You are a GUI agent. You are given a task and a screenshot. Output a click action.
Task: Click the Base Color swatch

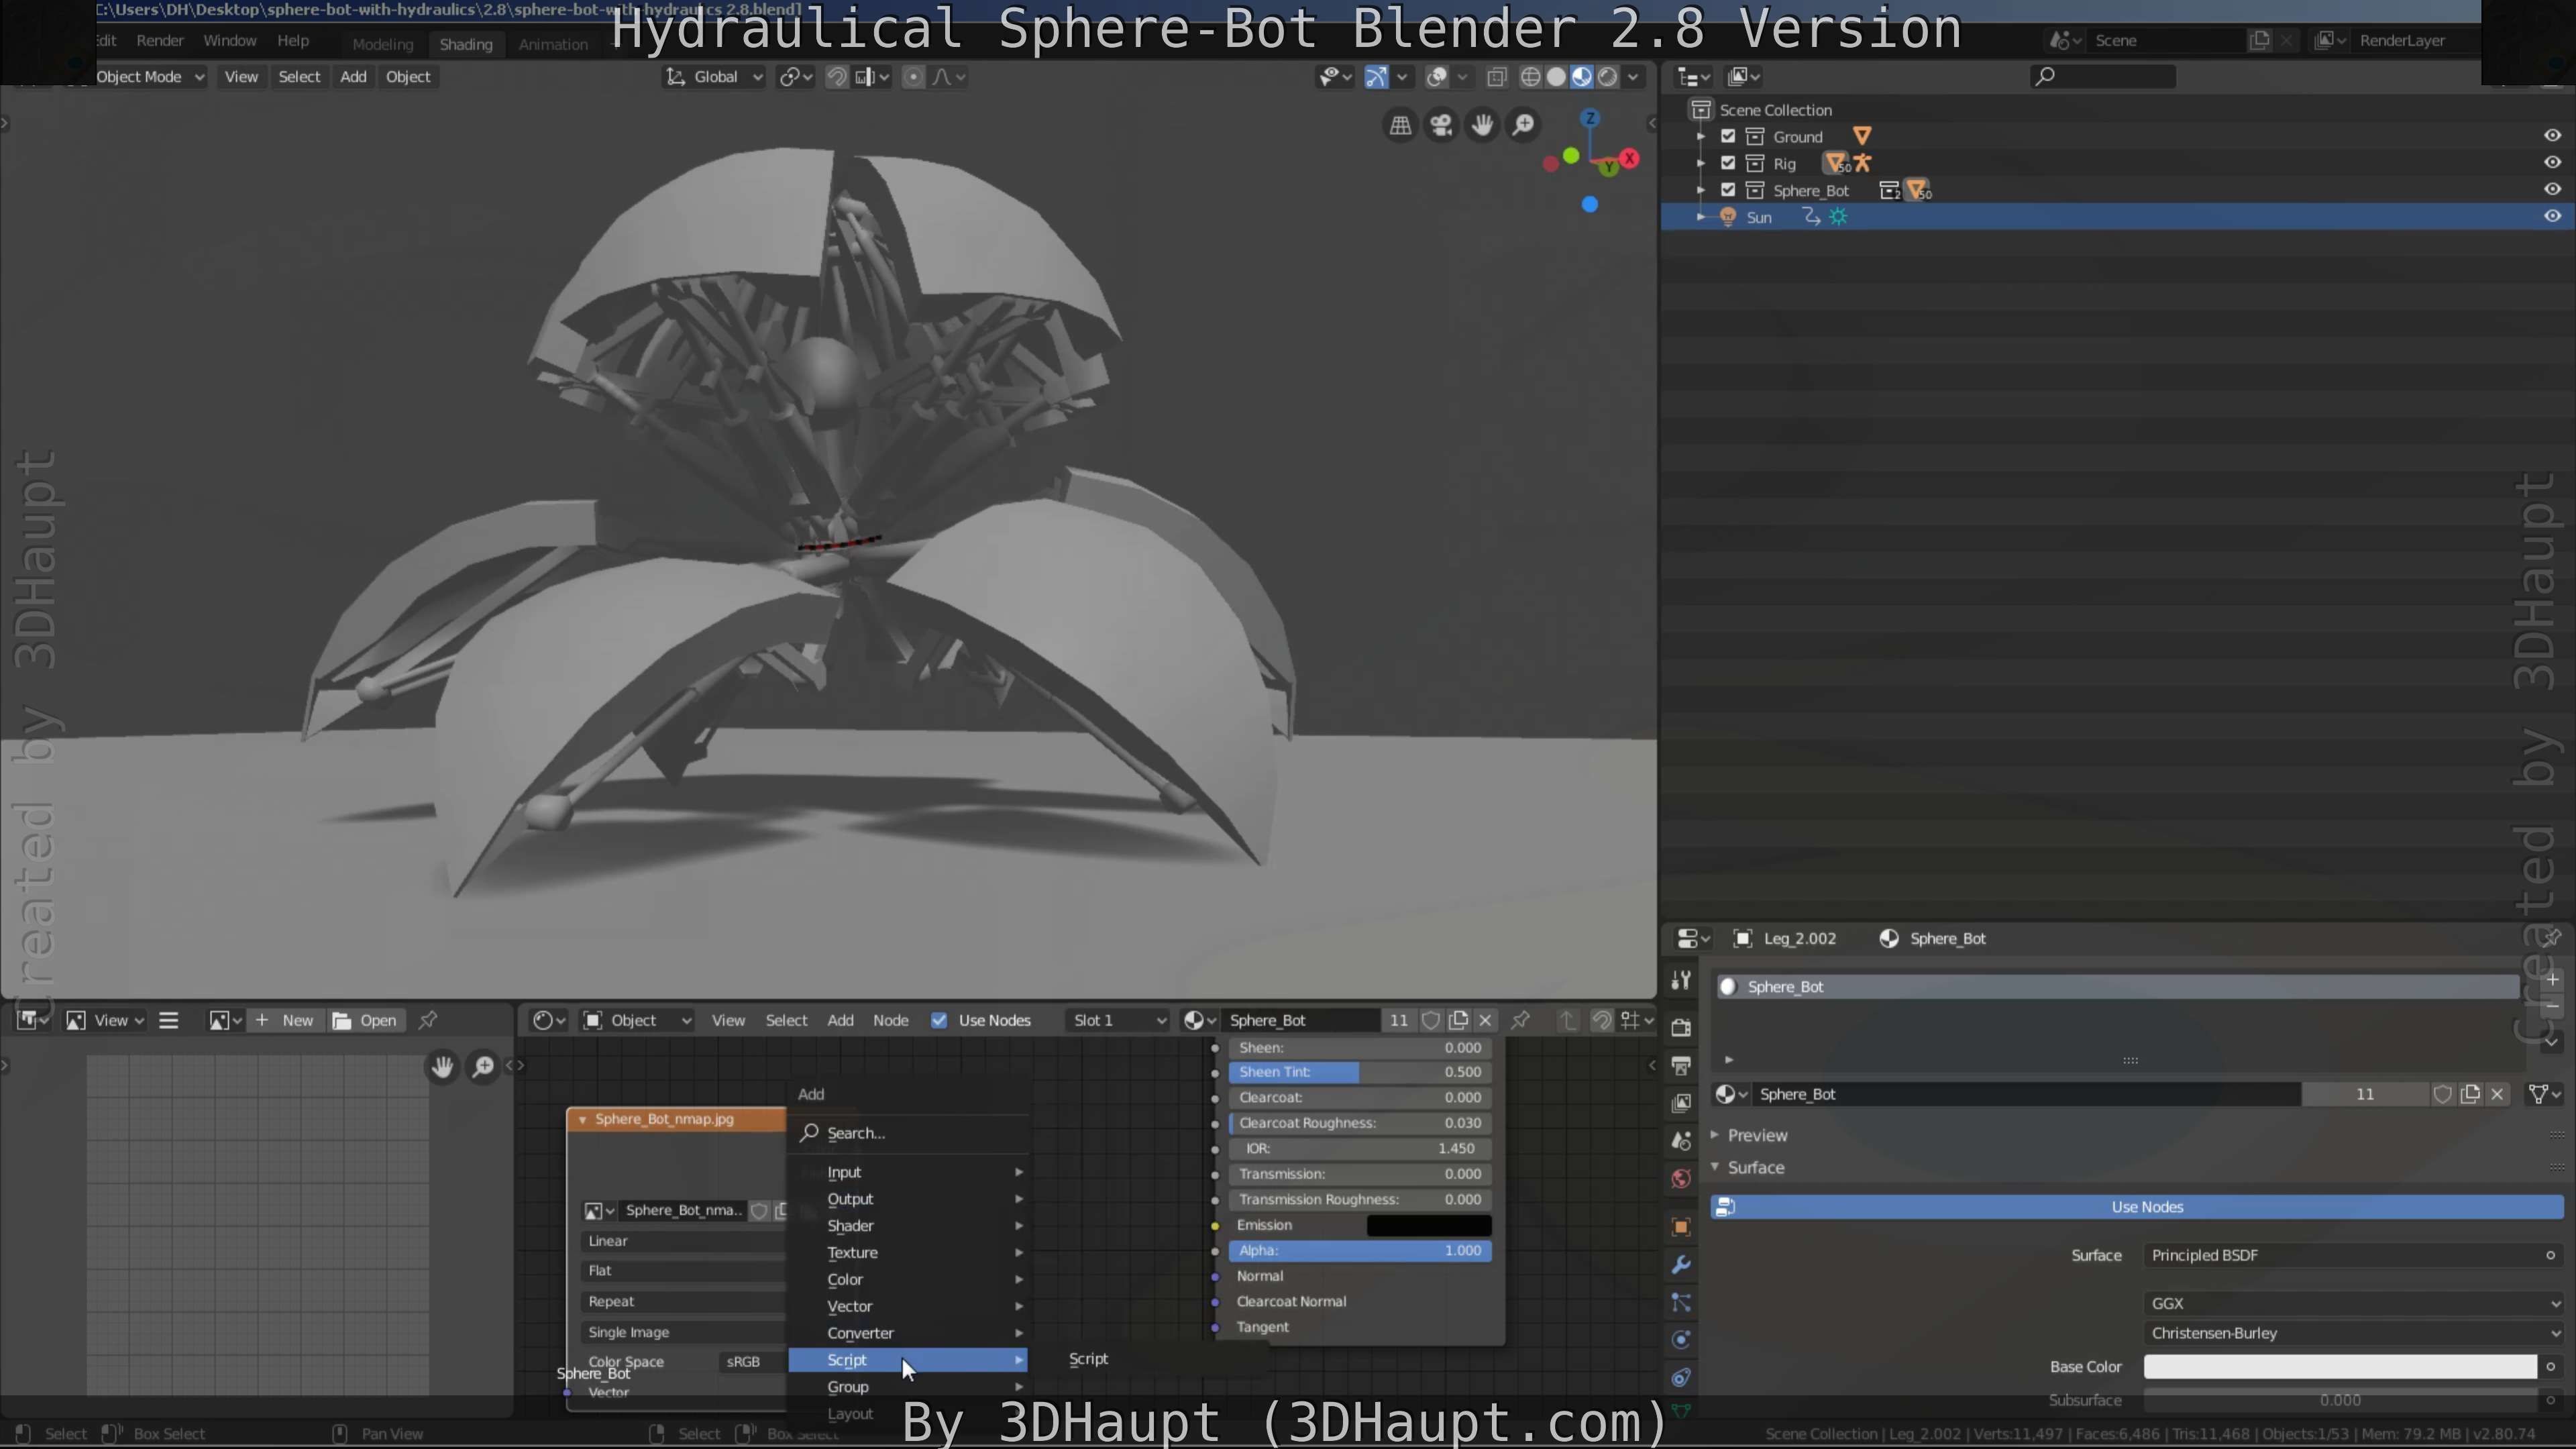tap(2340, 1367)
